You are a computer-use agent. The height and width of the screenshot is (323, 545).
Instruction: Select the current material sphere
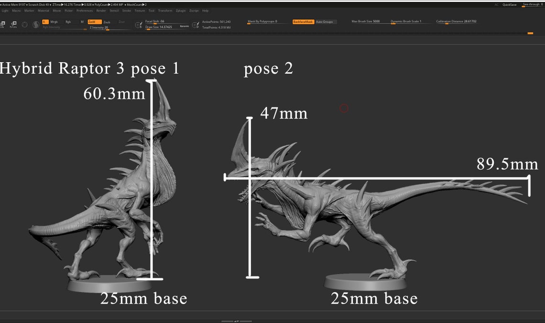(35, 24)
